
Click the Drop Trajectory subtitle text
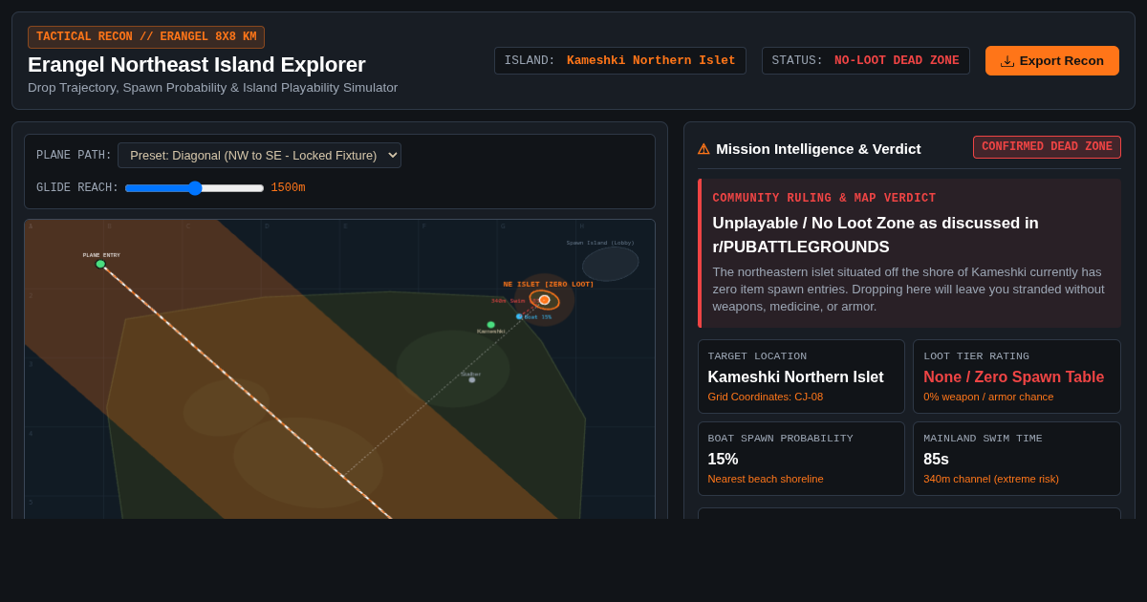point(212,88)
